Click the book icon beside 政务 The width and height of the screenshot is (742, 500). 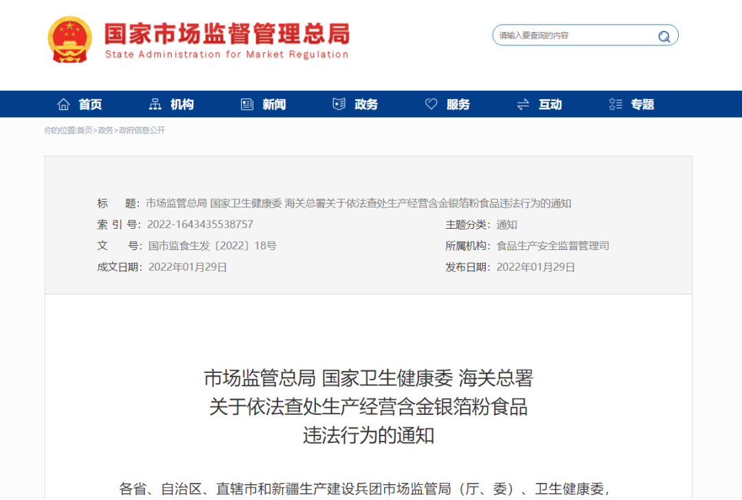[339, 104]
